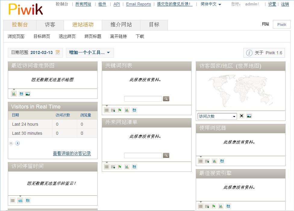Image resolution: width=294 pixels, height=211 pixels.
Task: Select table view in 访问停留时间 widget
Action: click(13, 201)
